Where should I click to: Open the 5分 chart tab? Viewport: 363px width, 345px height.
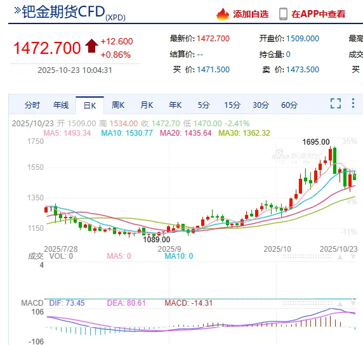pos(204,105)
